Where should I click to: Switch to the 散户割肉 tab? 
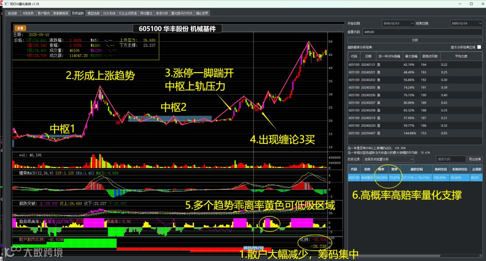[44, 14]
